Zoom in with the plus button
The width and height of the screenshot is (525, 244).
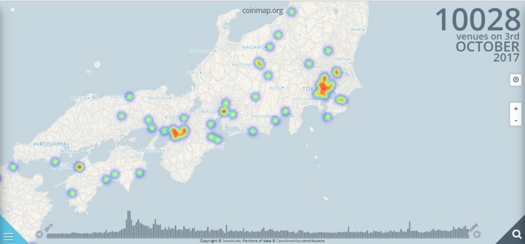(516, 109)
